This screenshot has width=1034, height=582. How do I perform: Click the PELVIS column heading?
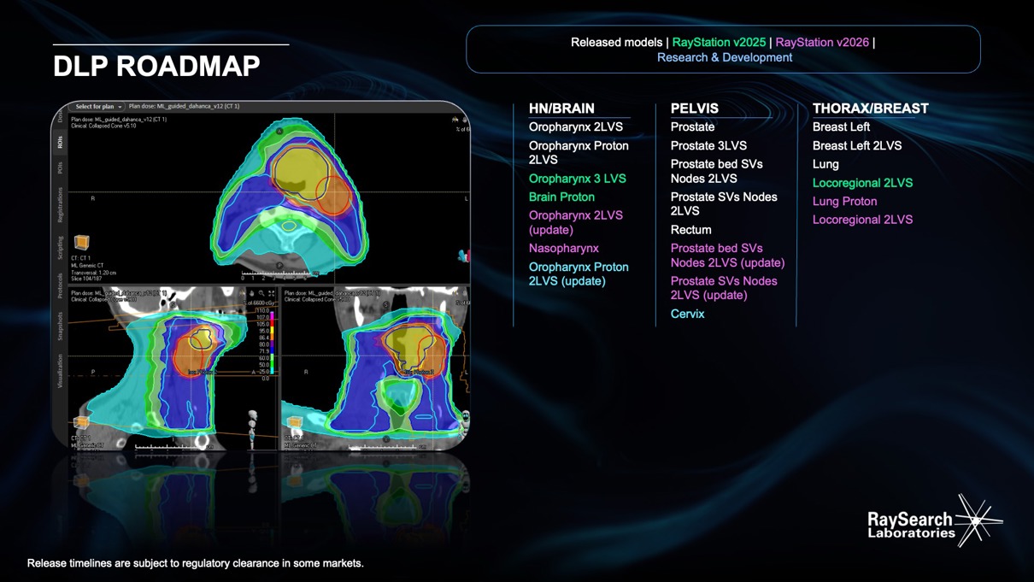point(695,109)
